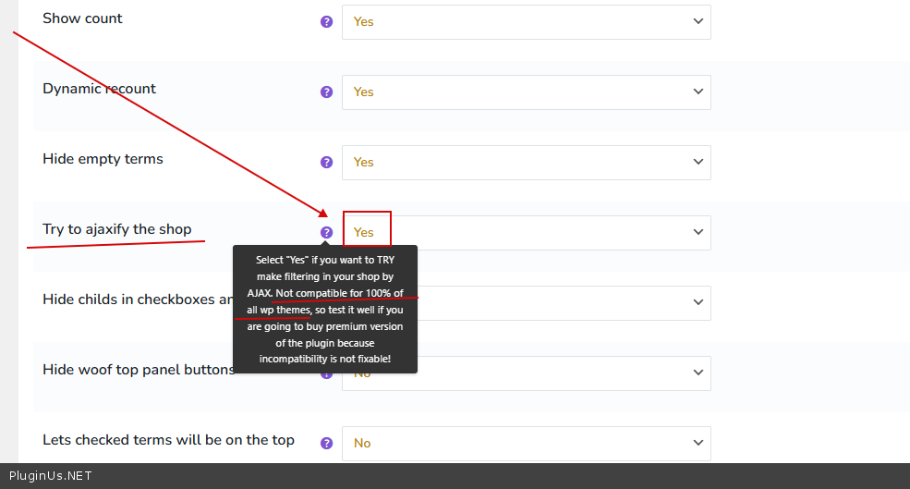This screenshot has height=489, width=910.
Task: Click the help icon for Hide empty terms
Action: (x=326, y=163)
